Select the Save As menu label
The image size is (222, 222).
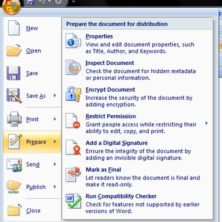36,96
